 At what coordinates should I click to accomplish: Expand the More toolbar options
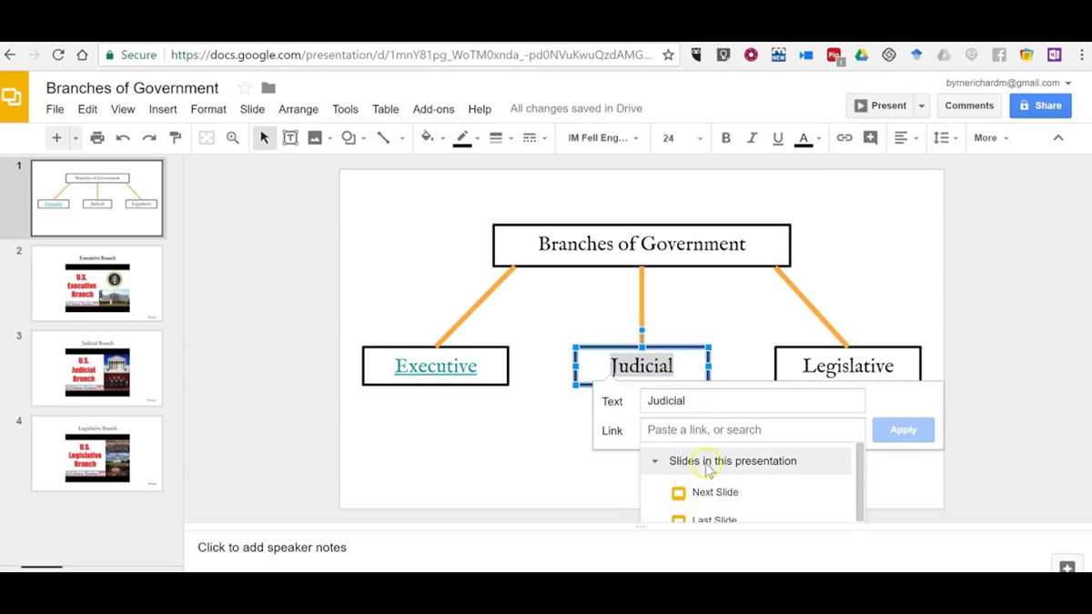coord(991,138)
